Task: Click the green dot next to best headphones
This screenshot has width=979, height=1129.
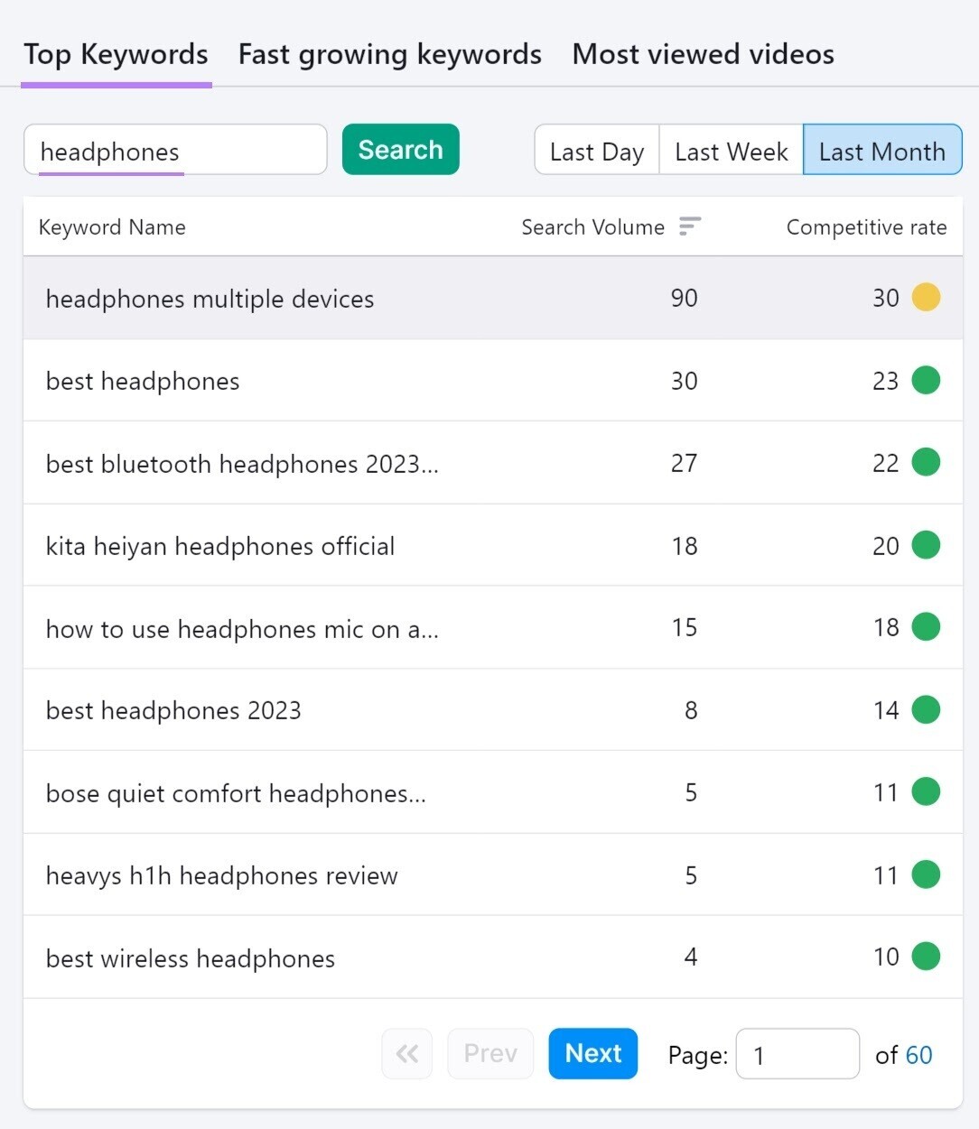Action: tap(926, 380)
